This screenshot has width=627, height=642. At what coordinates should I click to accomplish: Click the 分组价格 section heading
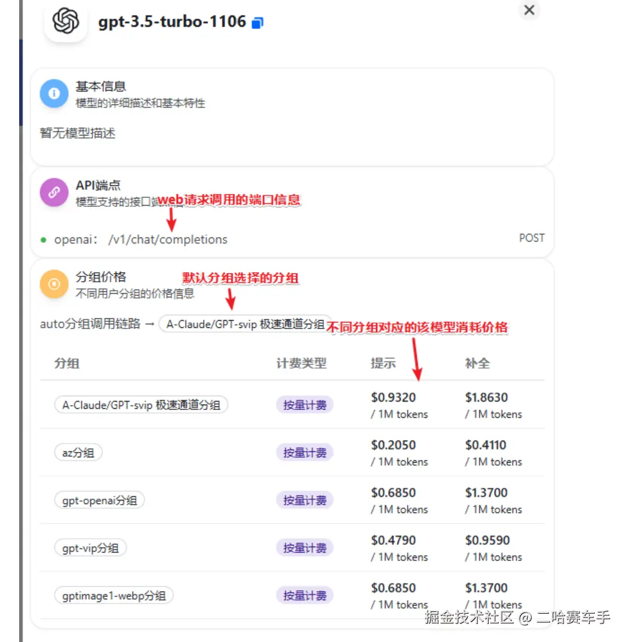tap(101, 277)
